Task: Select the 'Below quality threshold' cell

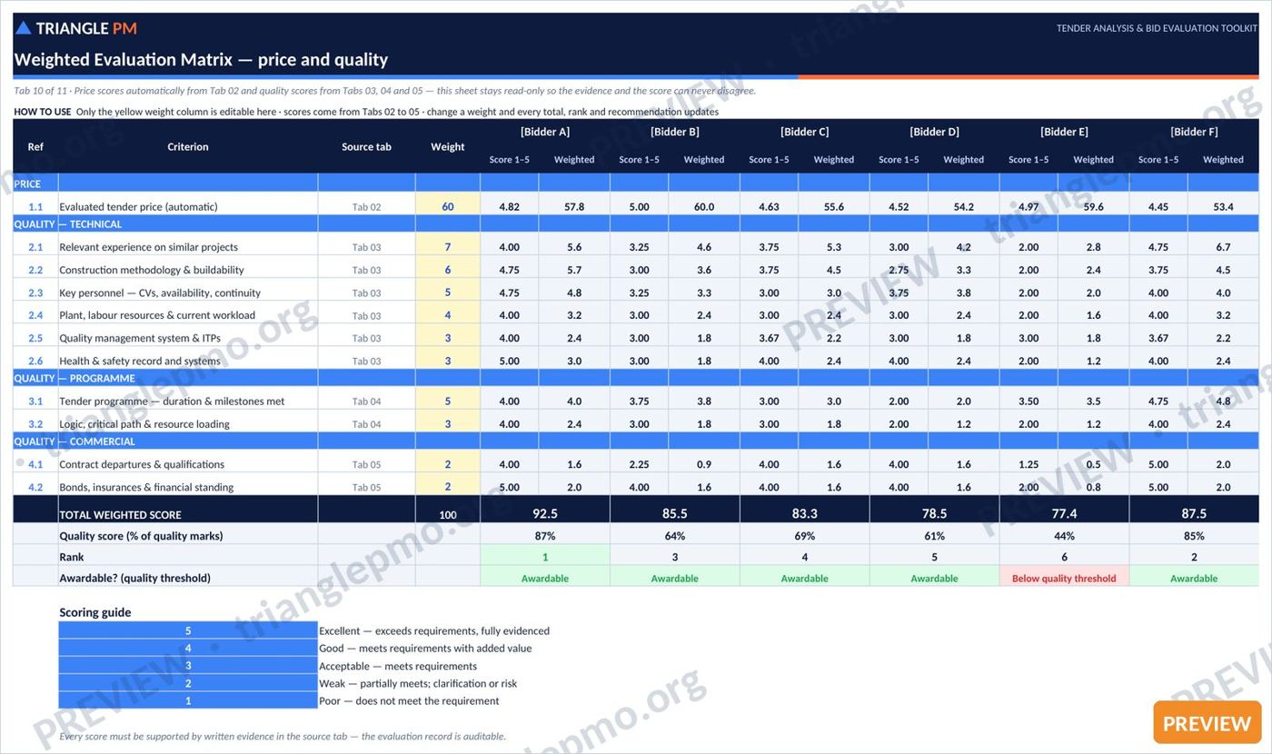Action: click(x=1064, y=578)
